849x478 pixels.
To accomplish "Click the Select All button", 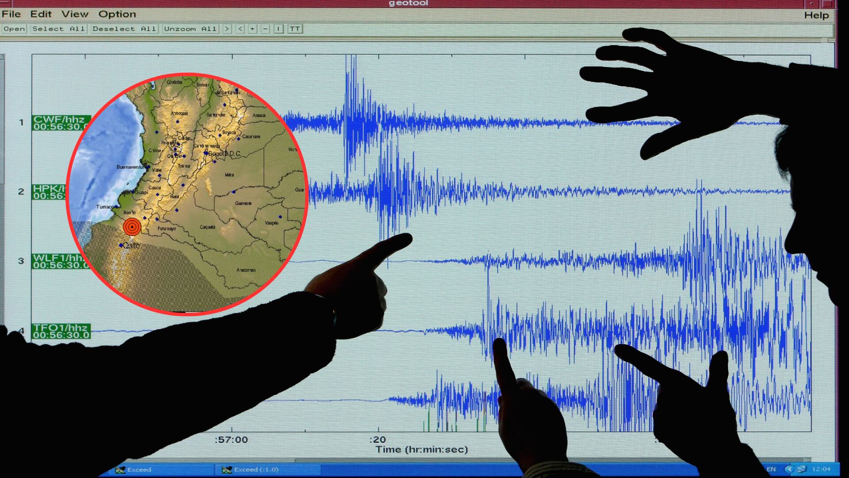I will [59, 29].
